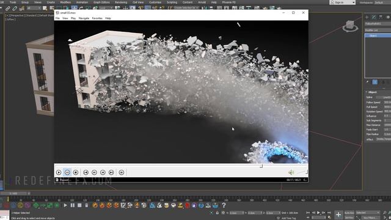Select the Link tool in main toolbar
Viewport: 391px width, 220px height.
pos(8,8)
